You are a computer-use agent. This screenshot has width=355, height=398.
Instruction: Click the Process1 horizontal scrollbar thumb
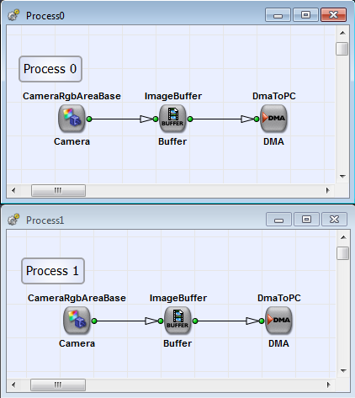click(58, 385)
